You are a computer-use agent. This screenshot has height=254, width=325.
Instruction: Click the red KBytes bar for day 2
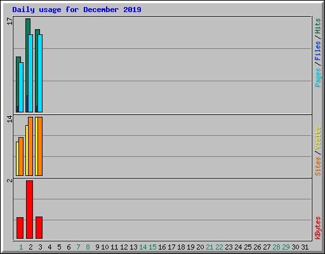29,210
